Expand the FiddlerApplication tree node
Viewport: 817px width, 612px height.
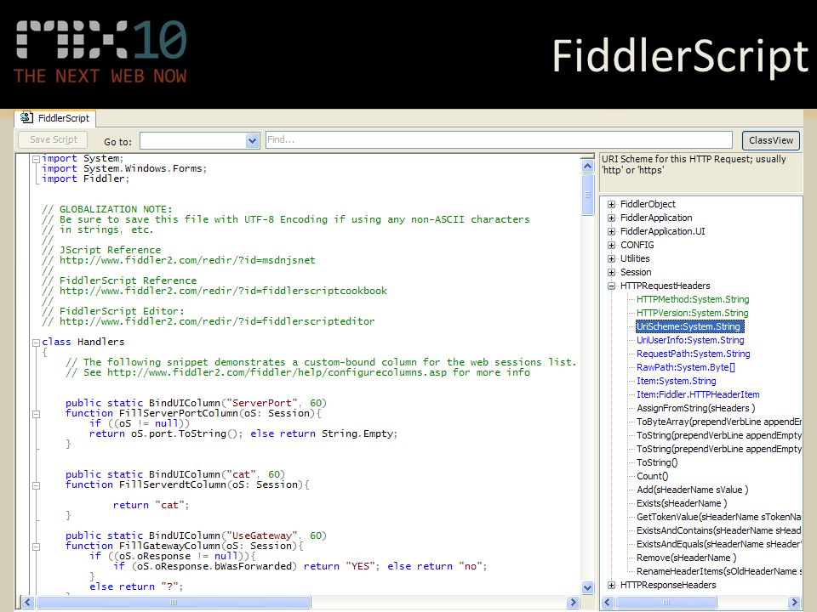point(611,218)
